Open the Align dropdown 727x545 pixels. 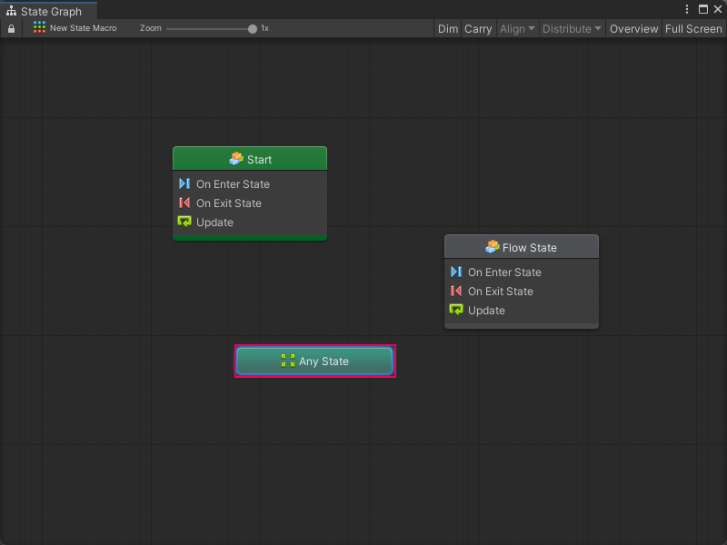tap(517, 28)
